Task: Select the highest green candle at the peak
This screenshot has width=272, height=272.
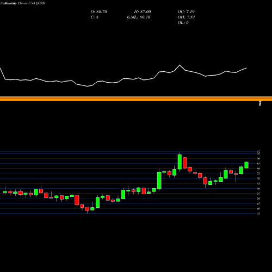Action: [x=180, y=162]
